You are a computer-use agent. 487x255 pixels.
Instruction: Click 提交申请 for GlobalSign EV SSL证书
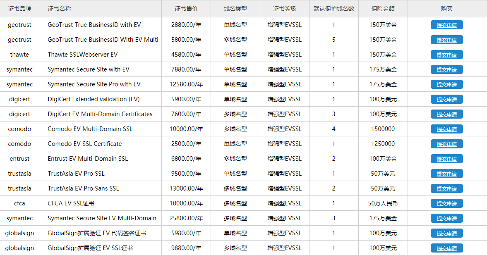tap(446, 248)
